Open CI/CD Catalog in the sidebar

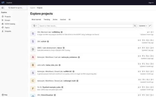click(x=10, y=24)
